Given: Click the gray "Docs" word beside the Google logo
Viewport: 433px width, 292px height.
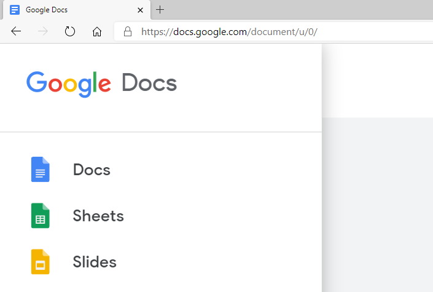Looking at the screenshot, I should click(149, 83).
